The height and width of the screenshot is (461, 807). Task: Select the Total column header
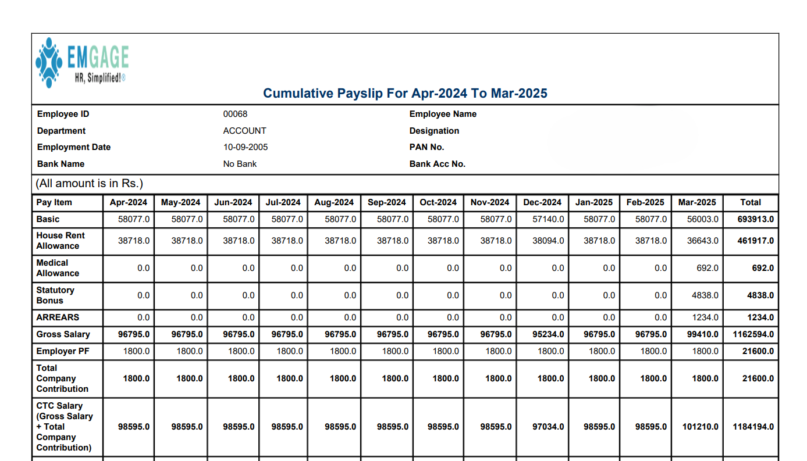(751, 202)
